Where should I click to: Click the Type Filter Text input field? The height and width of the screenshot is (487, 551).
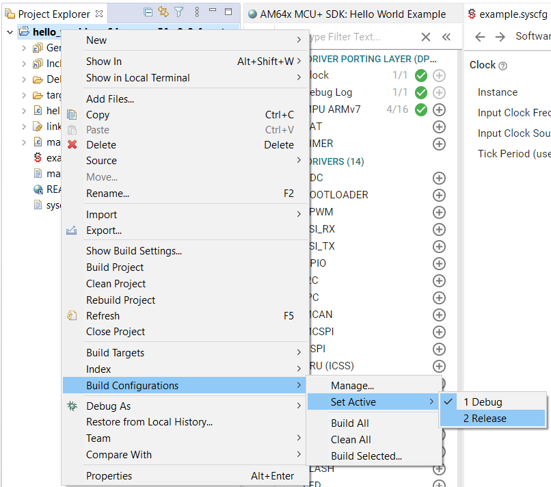[x=362, y=37]
